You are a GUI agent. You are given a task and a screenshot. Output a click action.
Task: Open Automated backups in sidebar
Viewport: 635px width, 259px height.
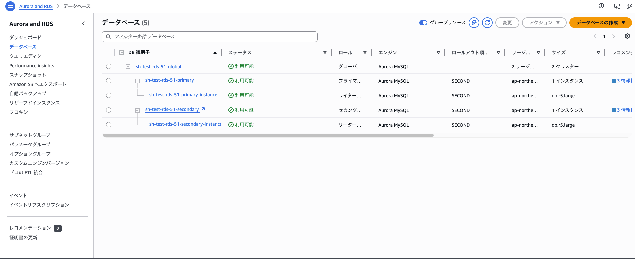(x=28, y=93)
